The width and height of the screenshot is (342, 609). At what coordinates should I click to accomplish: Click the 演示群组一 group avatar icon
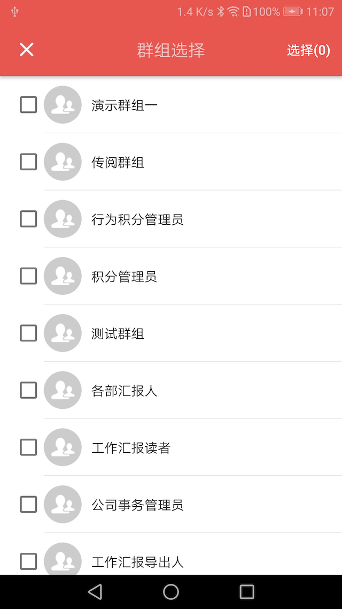pos(63,105)
